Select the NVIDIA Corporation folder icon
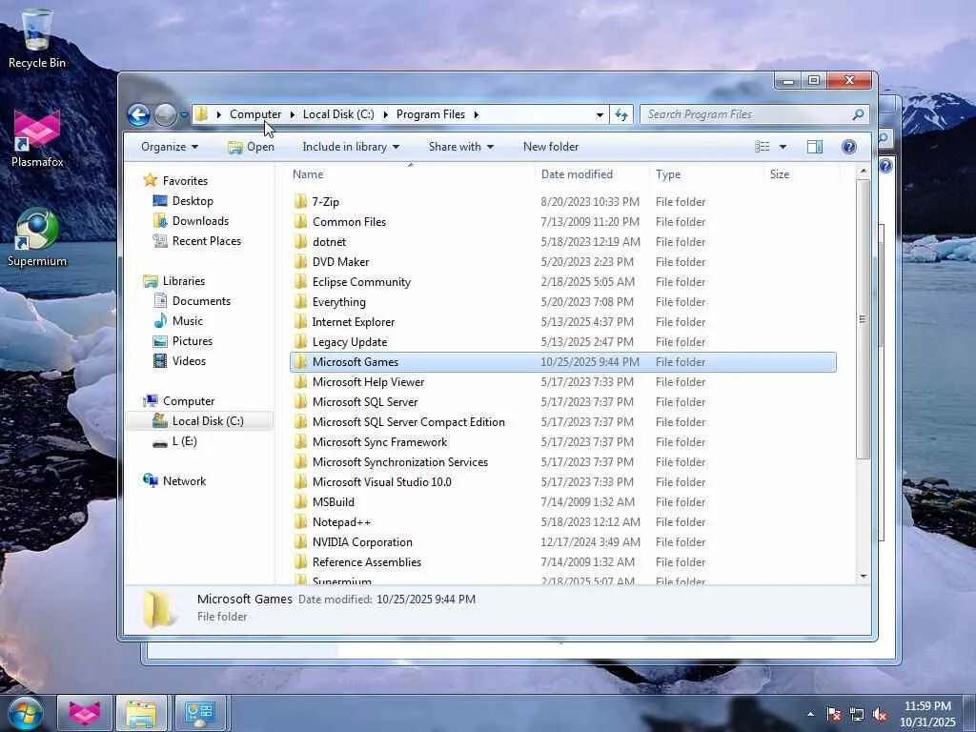The height and width of the screenshot is (732, 976). coord(300,541)
